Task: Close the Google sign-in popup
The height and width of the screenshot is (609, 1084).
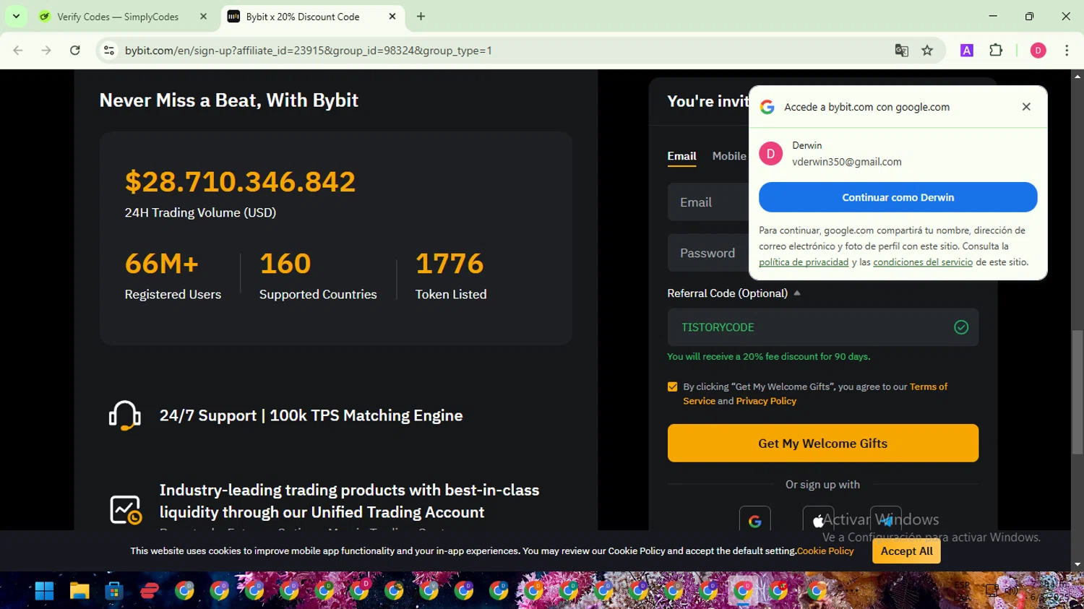Action: [x=1026, y=107]
